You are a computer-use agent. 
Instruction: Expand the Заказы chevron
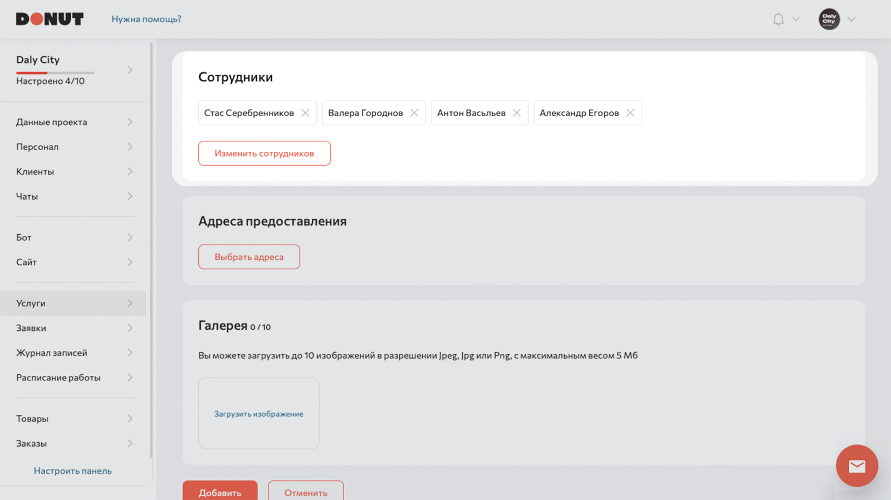(130, 443)
